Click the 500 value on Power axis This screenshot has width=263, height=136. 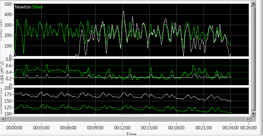click(8, 4)
